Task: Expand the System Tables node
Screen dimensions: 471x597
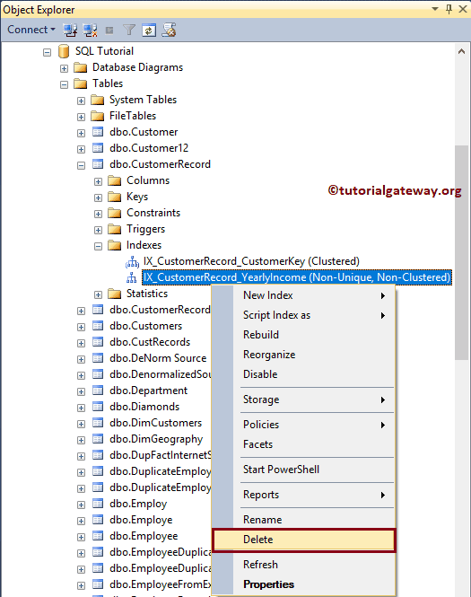Action: coord(81,101)
